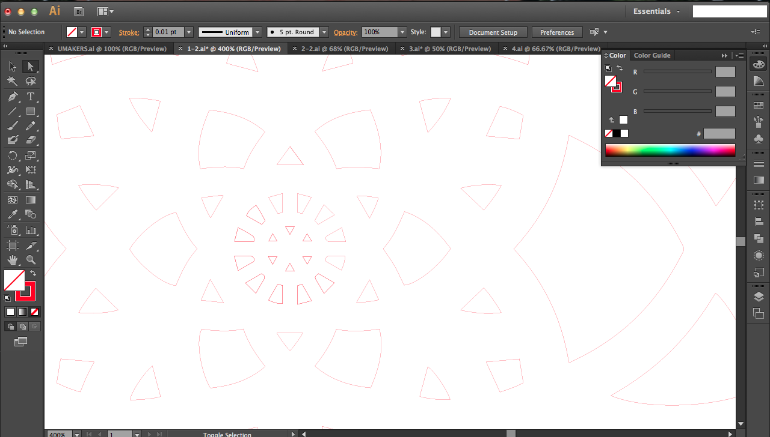The height and width of the screenshot is (437, 770).
Task: Enable Draw Normal mode
Action: click(10, 327)
